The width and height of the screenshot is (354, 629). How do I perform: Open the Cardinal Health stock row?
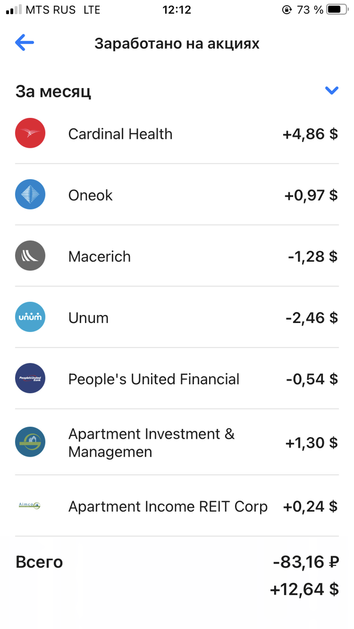point(177,133)
